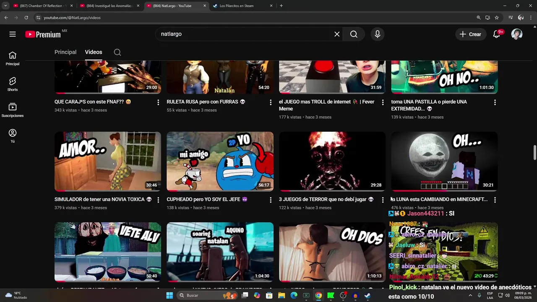Open the VETE ALV 50:40 thumbnail
This screenshot has height=302, width=537.
coord(108,252)
